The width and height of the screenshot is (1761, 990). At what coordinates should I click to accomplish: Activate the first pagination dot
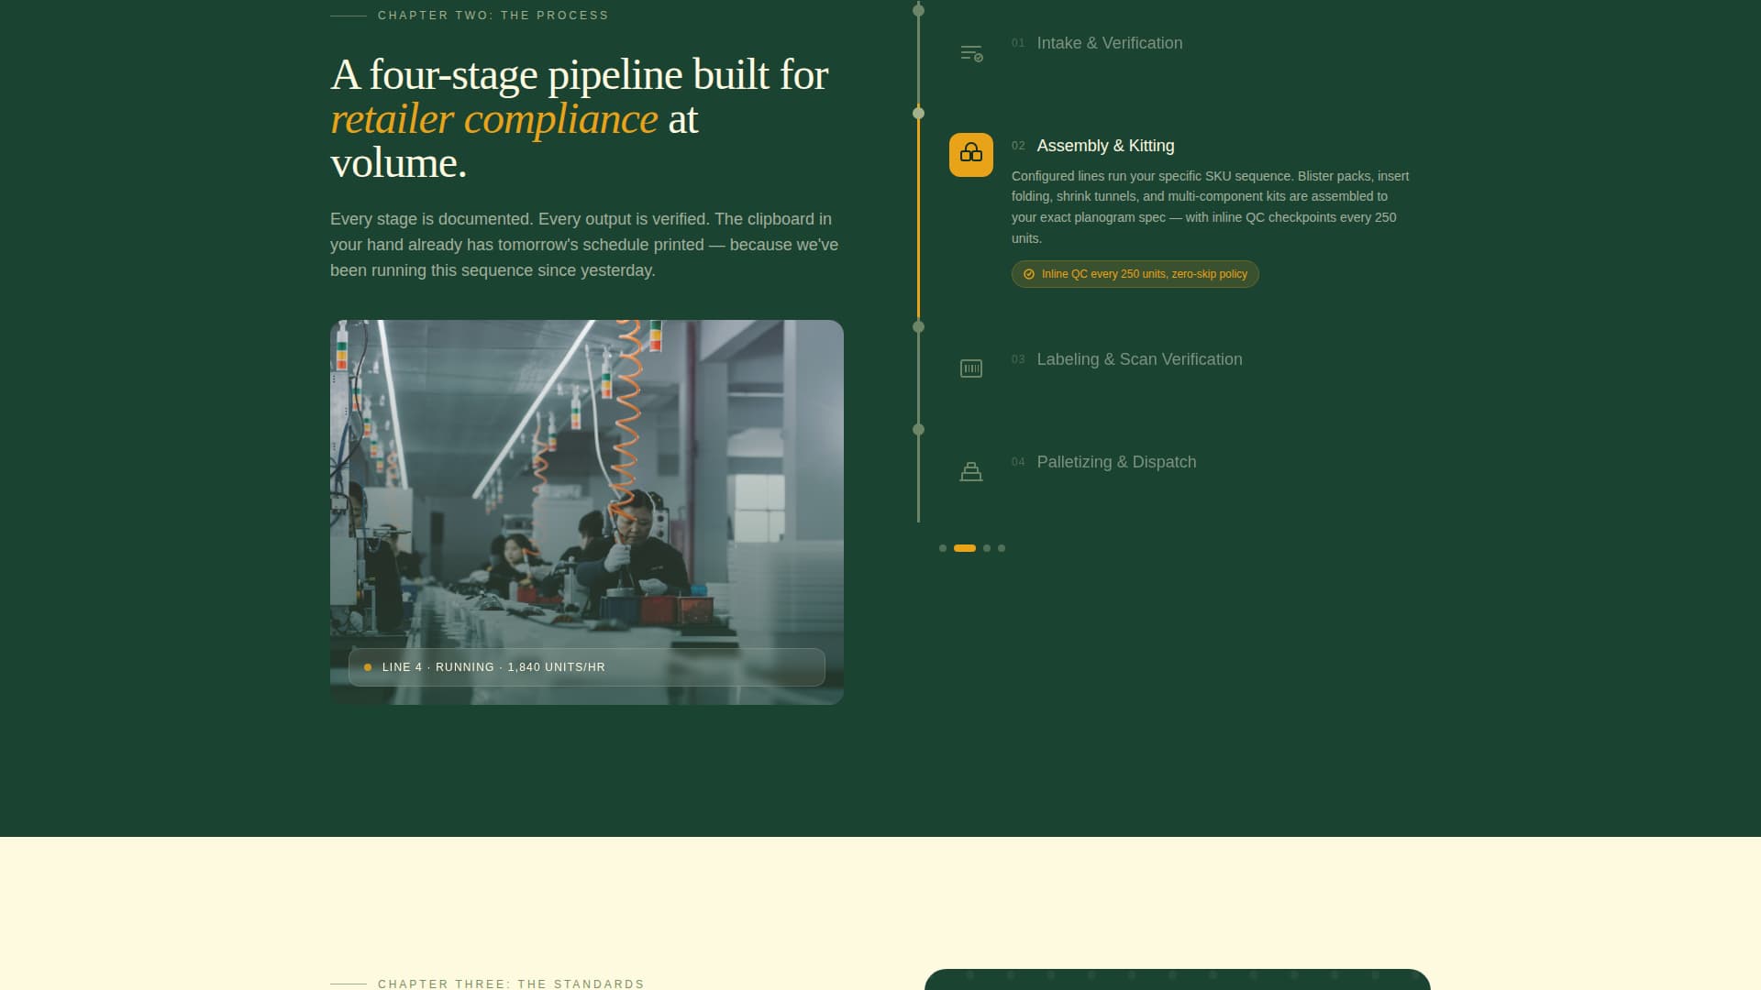944,548
